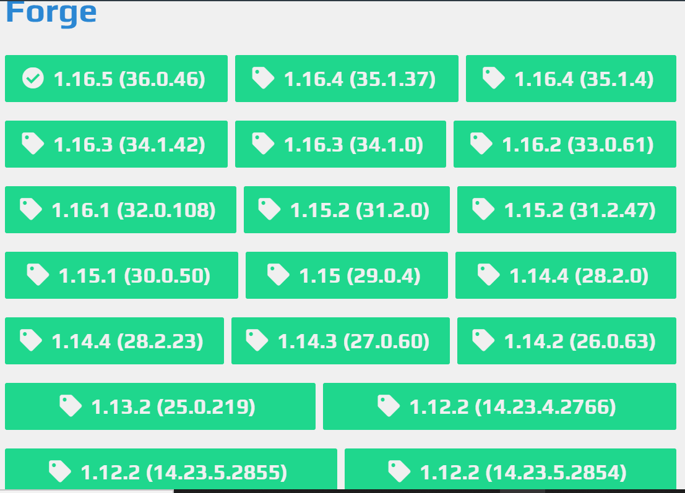Click the tag icon on 1.16.1 (32.0.108)
685x493 pixels.
click(x=30, y=209)
